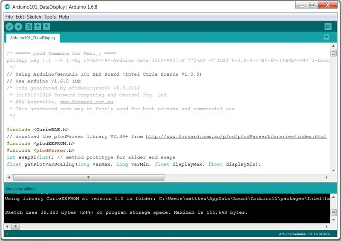
Task: Click the 'Use Arduino V1.6.8 IDE' comment
Action: [x=44, y=81]
